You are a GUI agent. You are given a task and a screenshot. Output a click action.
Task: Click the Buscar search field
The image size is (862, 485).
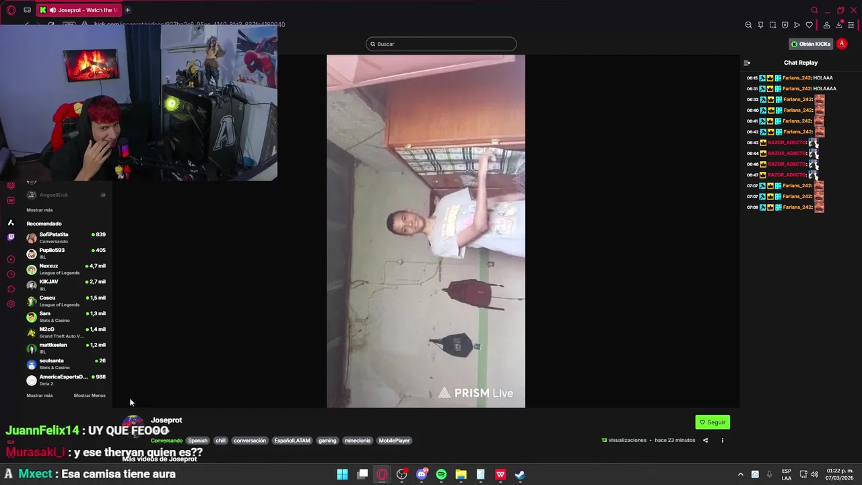coord(441,44)
